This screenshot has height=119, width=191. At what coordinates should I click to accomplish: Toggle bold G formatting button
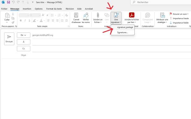(21, 20)
